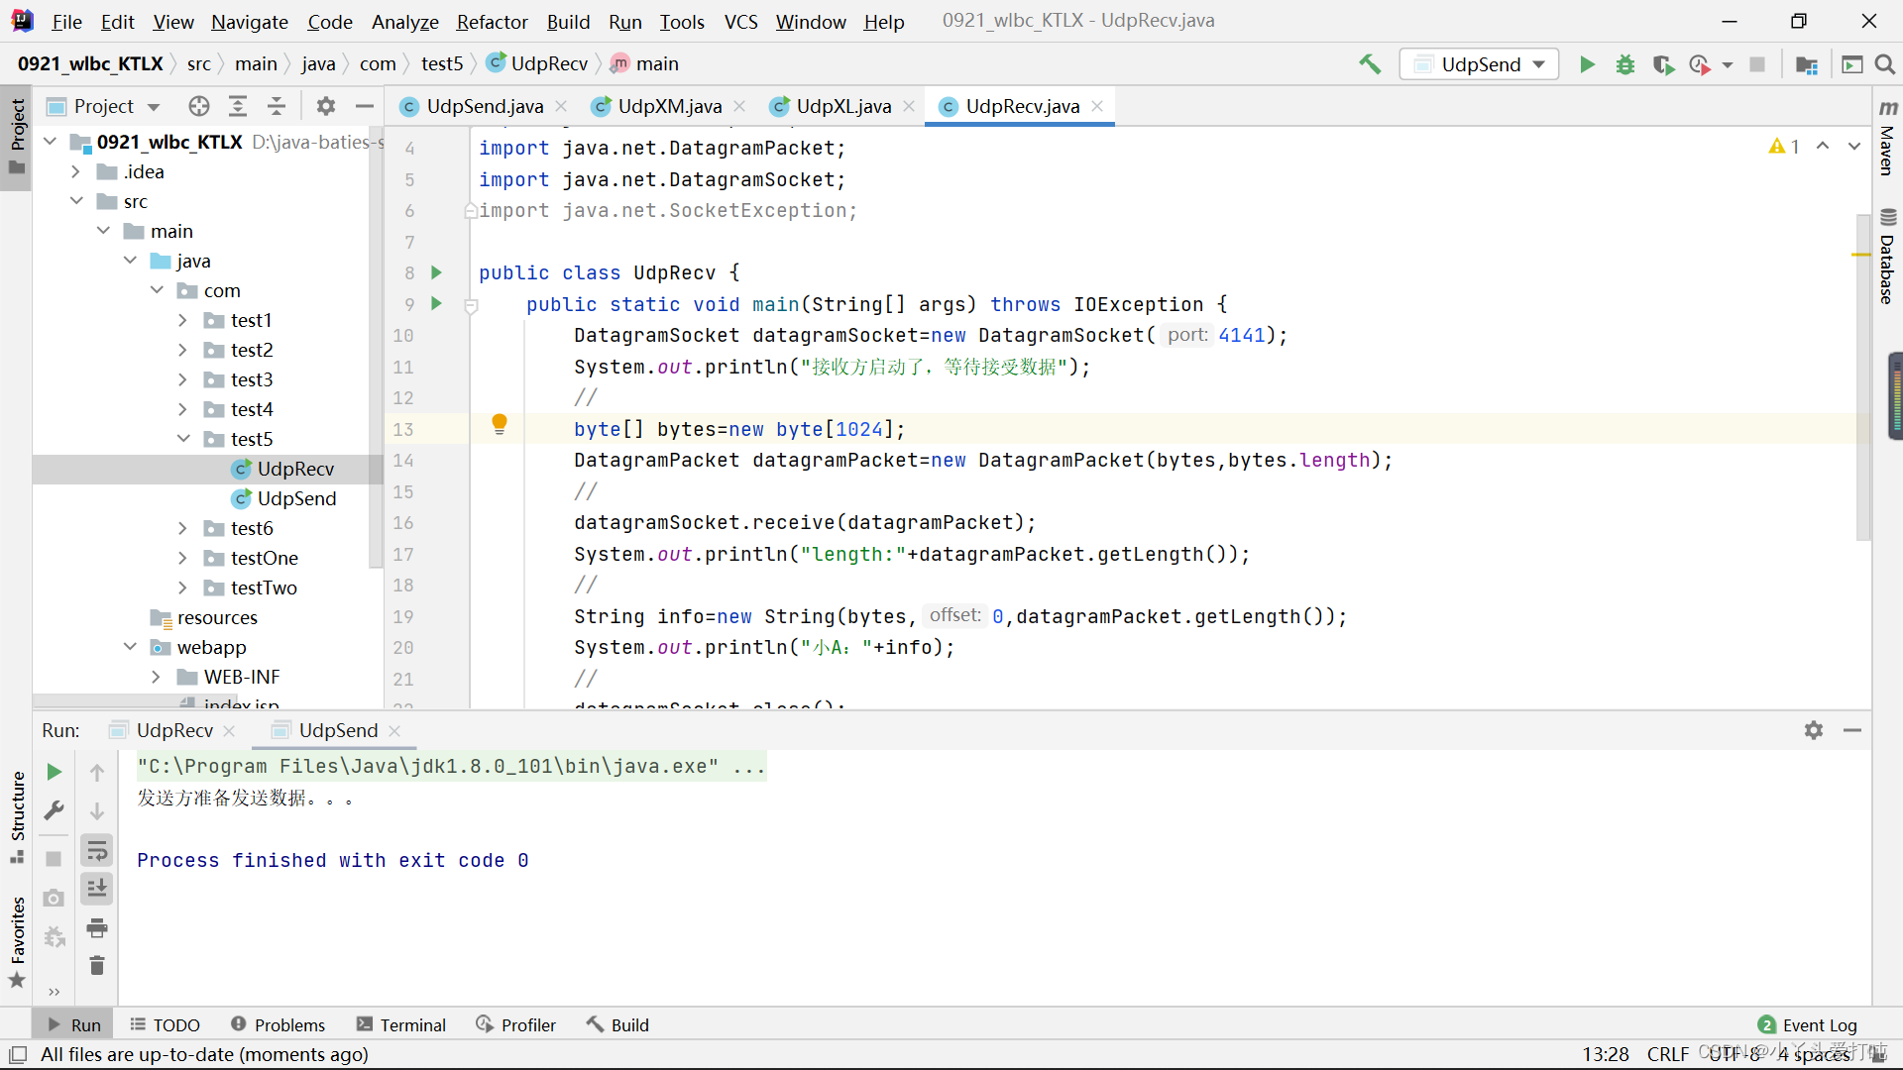This screenshot has height=1070, width=1903.
Task: Click Select Opened File target icon
Action: 199,106
